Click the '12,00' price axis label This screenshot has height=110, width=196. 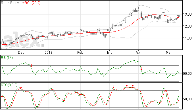click(x=187, y=26)
